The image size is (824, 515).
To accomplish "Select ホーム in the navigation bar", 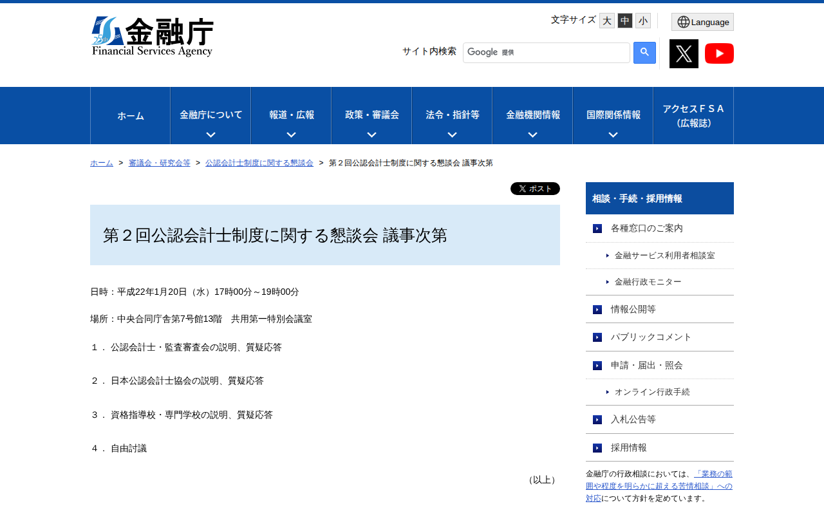I will 130,115.
